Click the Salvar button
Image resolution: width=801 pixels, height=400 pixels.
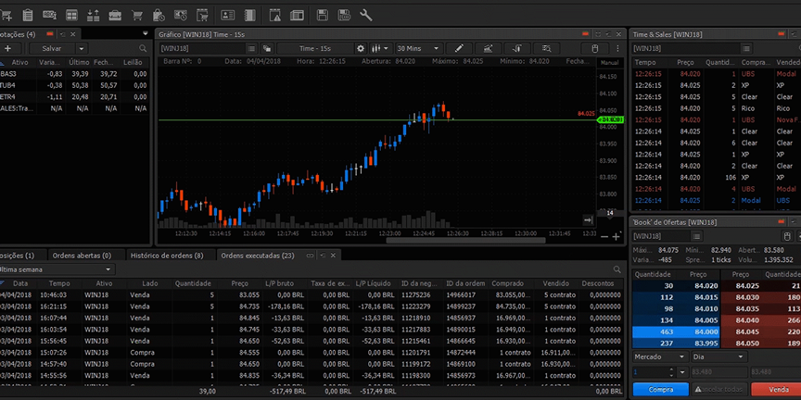pyautogui.click(x=52, y=48)
